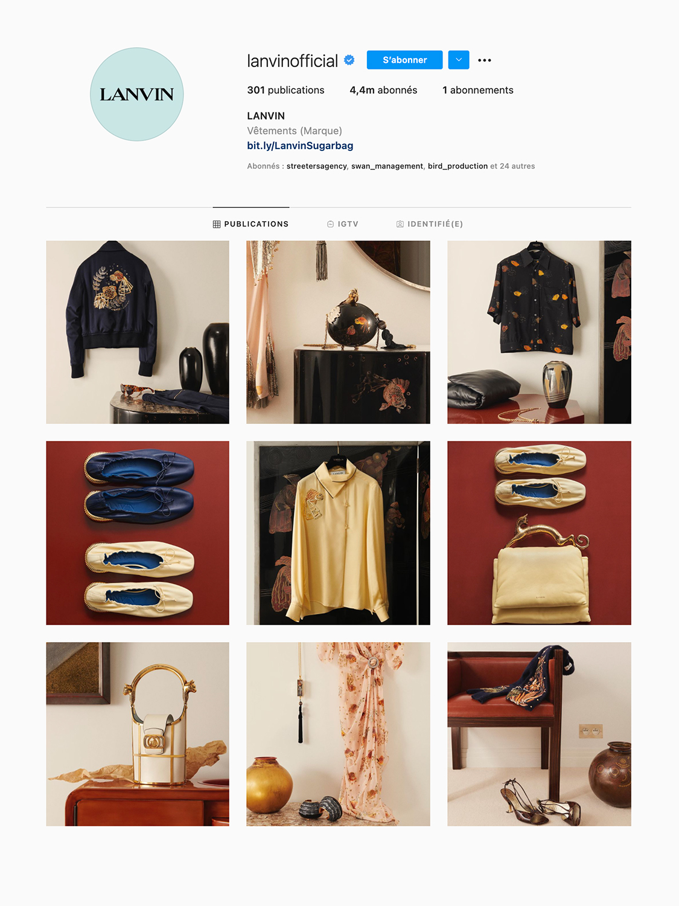Switch to the IGTV tab
Viewport: 679px width, 906px height.
click(x=343, y=224)
